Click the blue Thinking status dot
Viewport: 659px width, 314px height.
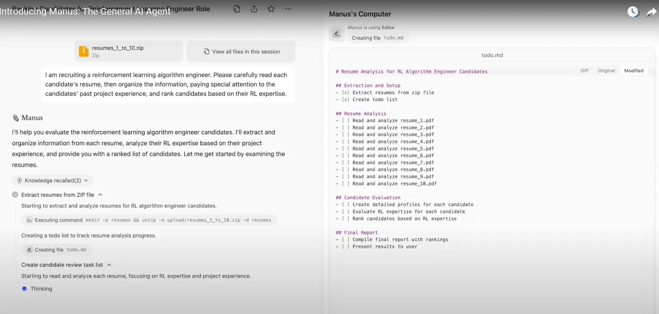pyautogui.click(x=24, y=288)
